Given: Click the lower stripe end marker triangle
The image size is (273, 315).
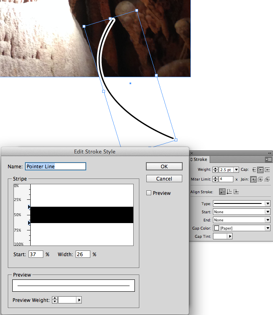Looking at the screenshot, I should click(29, 223).
